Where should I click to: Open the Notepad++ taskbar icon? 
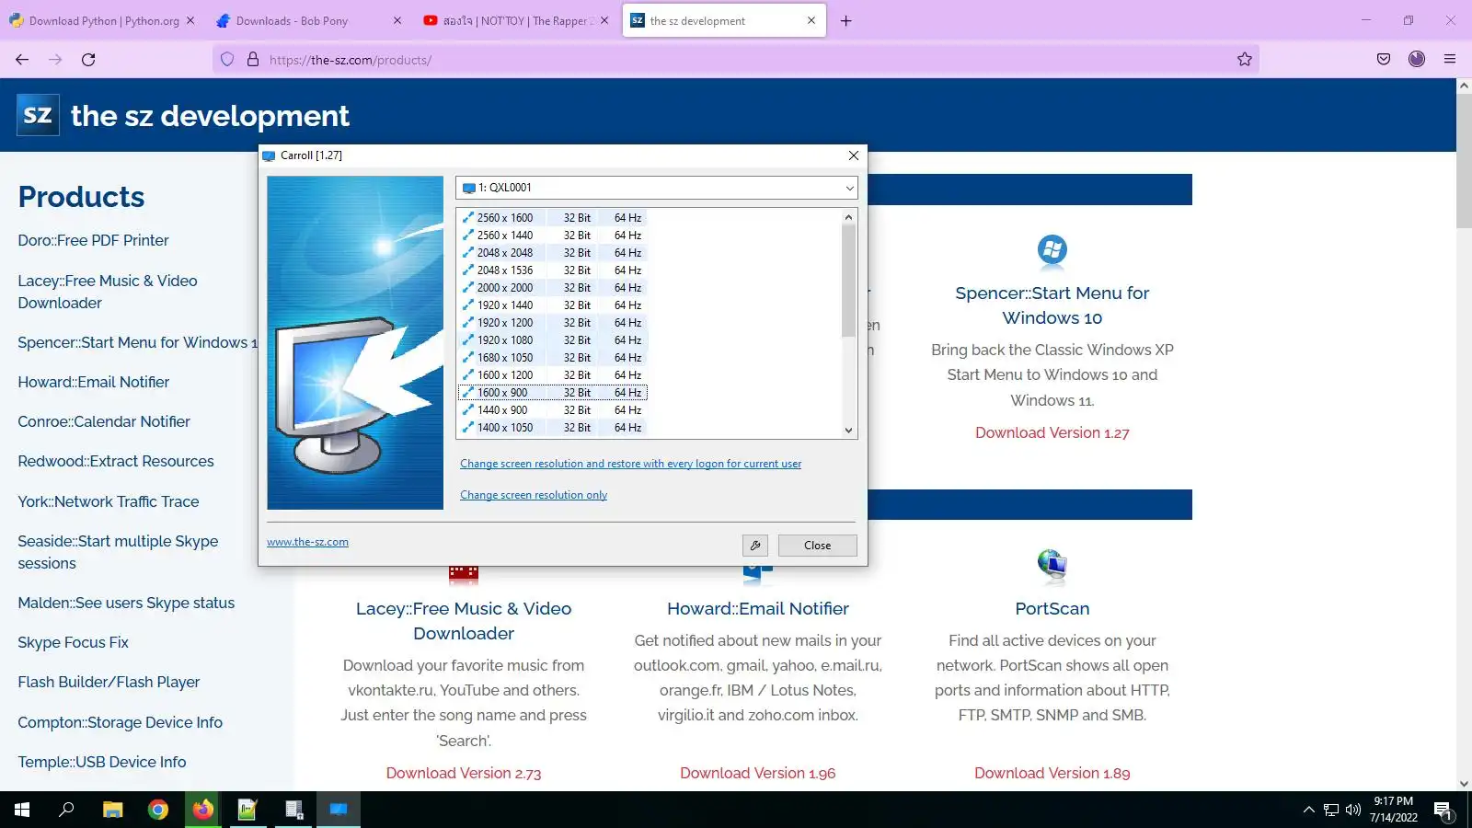[x=248, y=810]
